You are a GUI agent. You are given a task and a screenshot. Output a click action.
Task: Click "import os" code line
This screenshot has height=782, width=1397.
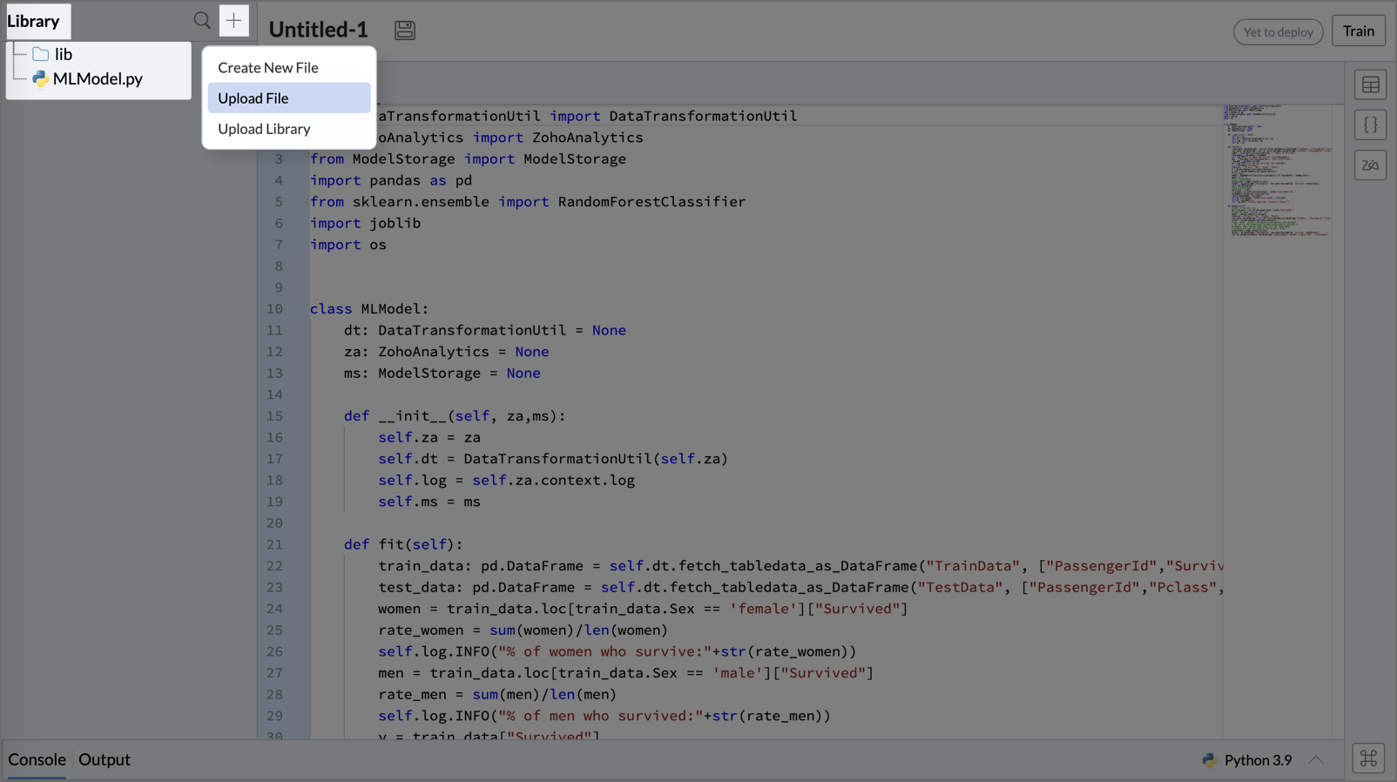[348, 245]
